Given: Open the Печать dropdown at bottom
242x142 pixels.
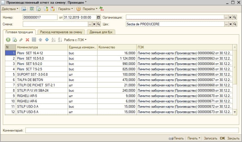Looking at the screenshot, I should (194, 138).
